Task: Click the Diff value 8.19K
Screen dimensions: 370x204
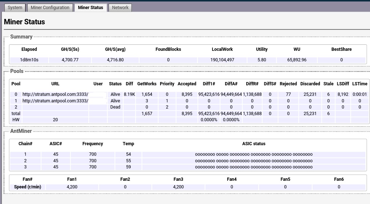Action: (129, 94)
